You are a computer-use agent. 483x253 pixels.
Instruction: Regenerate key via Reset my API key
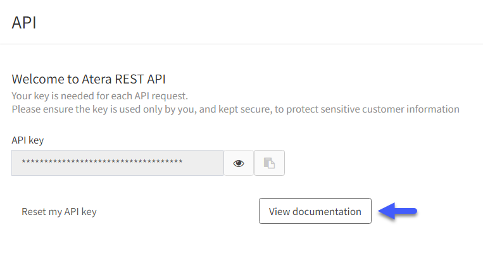59,212
